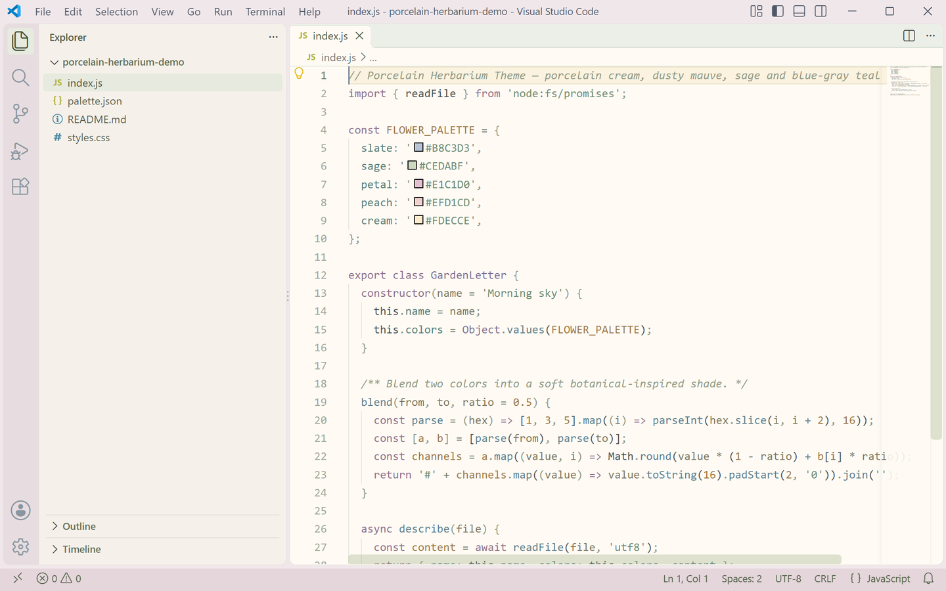The image size is (946, 591).
Task: Open the Manage settings gear
Action: [x=20, y=546]
